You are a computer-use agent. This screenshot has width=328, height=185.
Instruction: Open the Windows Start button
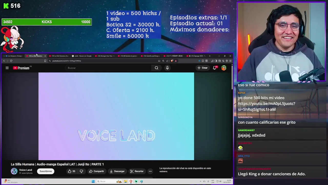pyautogui.click(x=93, y=181)
